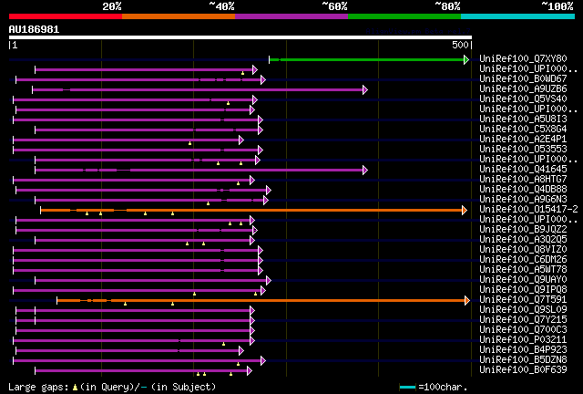This screenshot has width=583, height=394.
Task: Click the UniRef100_Q9UAY0 label
Action: click(523, 280)
